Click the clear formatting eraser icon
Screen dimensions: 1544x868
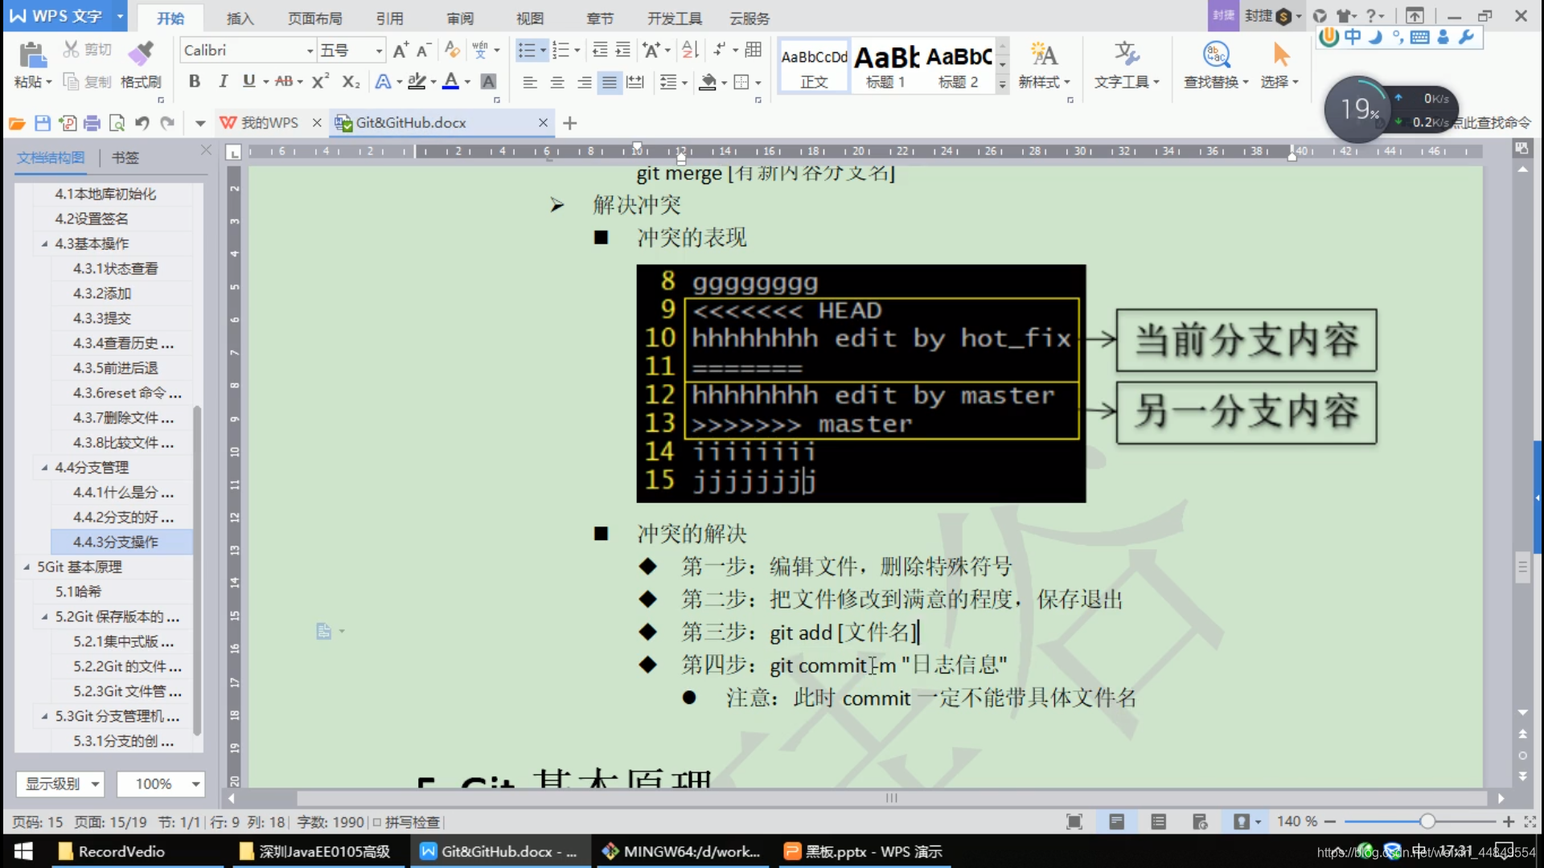[x=453, y=50]
